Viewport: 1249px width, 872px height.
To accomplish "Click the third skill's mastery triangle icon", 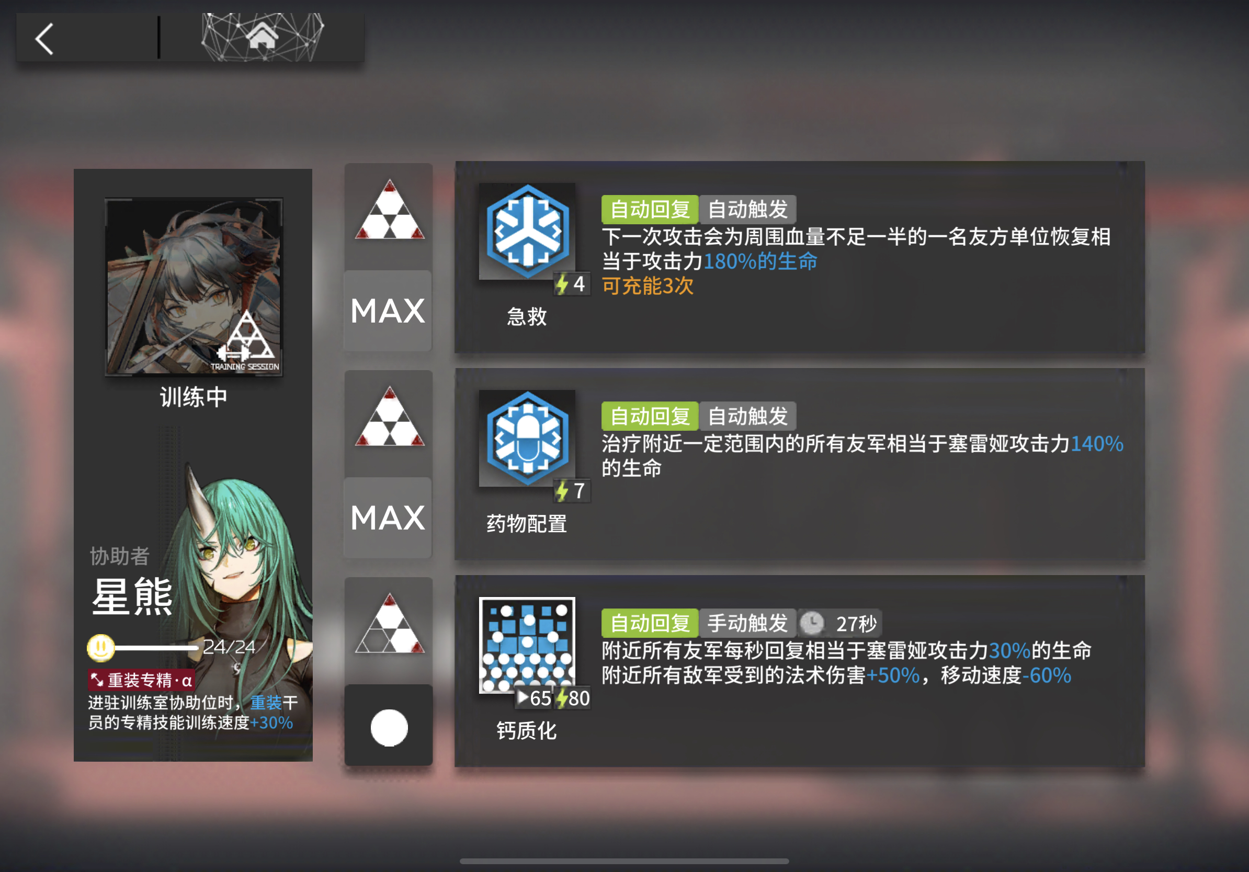I will [389, 624].
